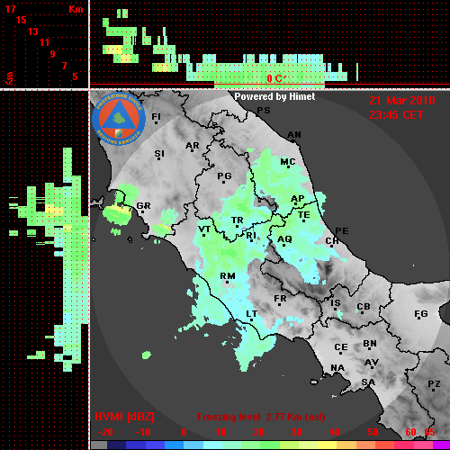
Task: Click the LT city label on map
Action: (251, 314)
